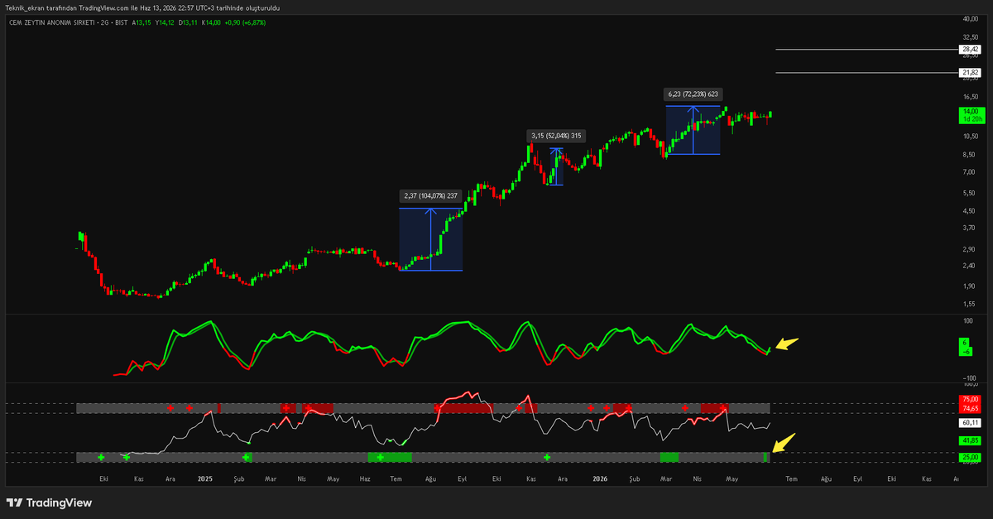Select the 3,15 (52,04%) 315 measurement label

point(556,136)
